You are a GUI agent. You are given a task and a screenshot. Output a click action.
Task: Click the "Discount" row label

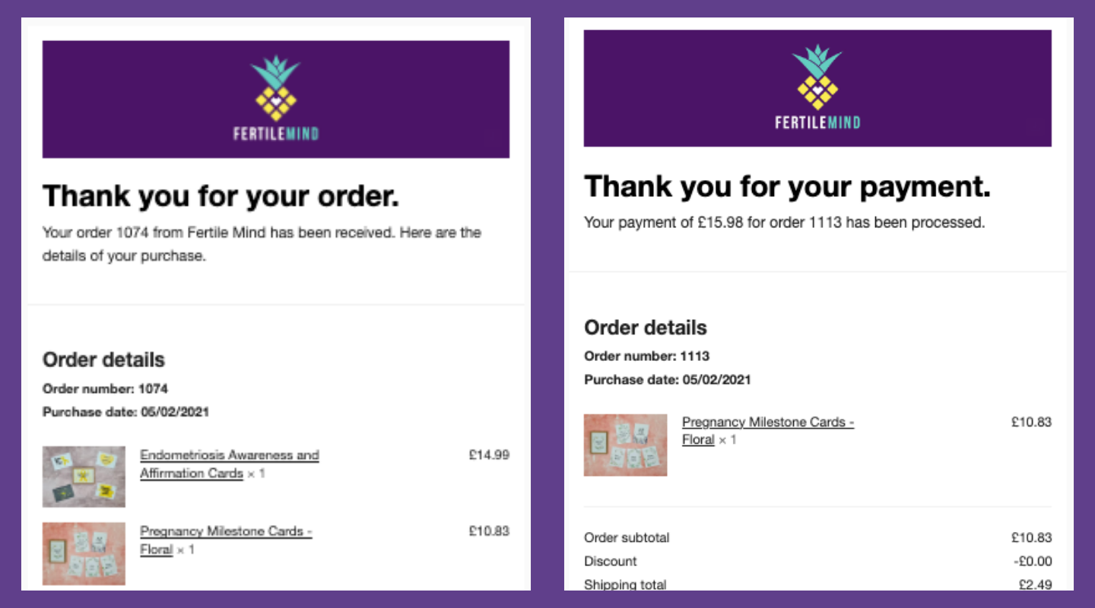(610, 561)
